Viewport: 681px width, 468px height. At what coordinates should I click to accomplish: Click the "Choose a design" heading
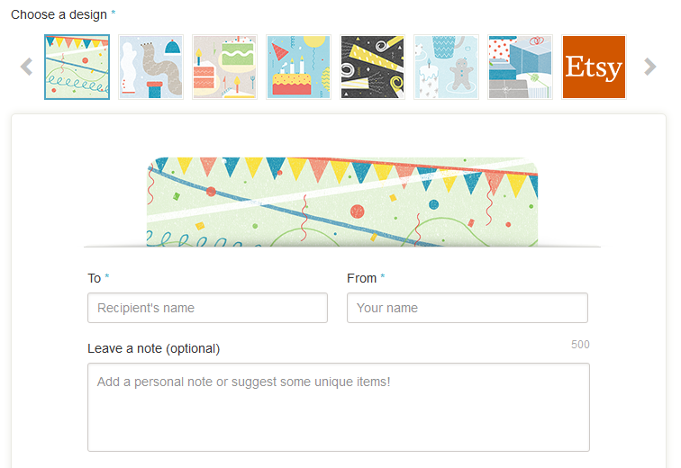[59, 14]
